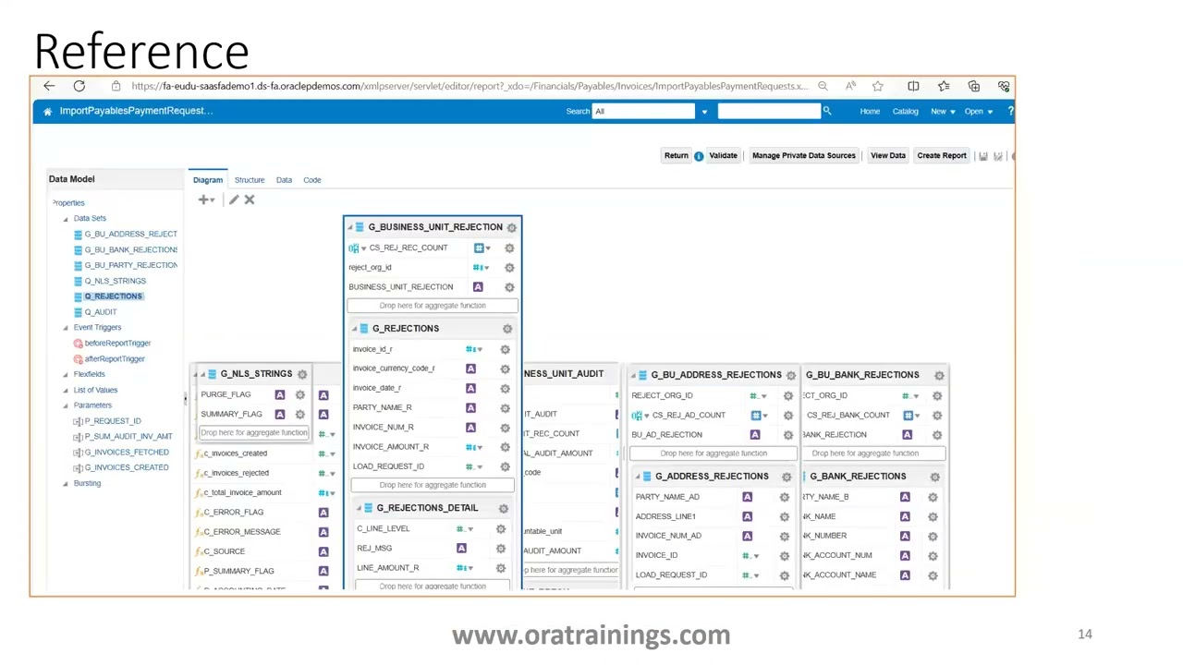Open Home link in blue header
Image resolution: width=1183 pixels, height=665 pixels.
click(x=870, y=111)
